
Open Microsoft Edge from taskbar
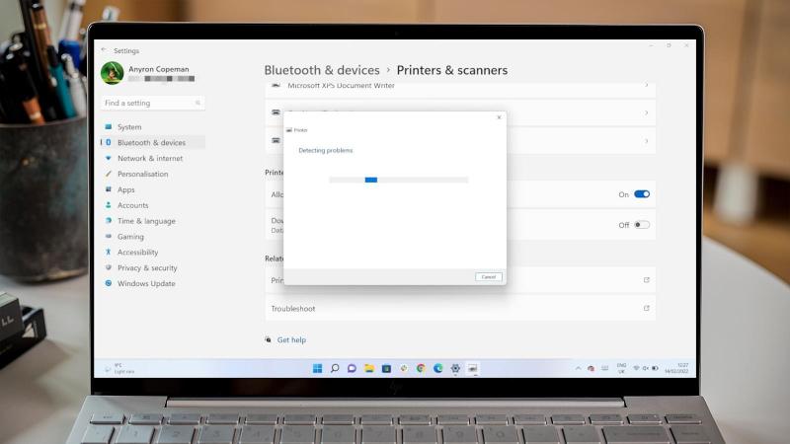click(438, 368)
